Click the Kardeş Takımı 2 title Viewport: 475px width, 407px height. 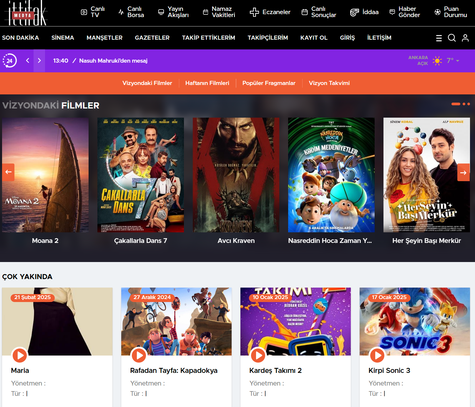tap(275, 371)
